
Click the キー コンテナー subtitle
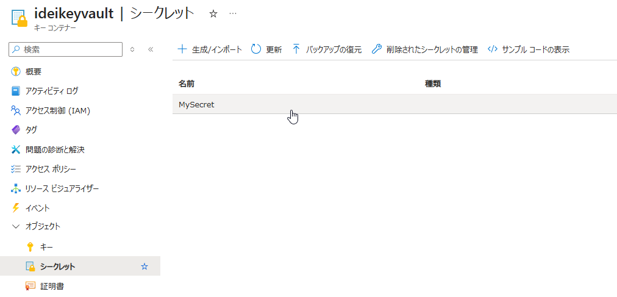(x=55, y=28)
